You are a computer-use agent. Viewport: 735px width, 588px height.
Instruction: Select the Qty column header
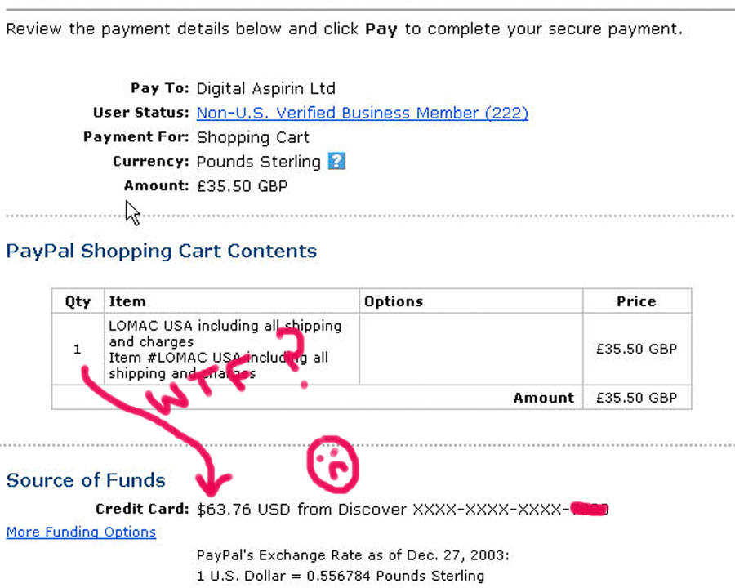point(78,301)
